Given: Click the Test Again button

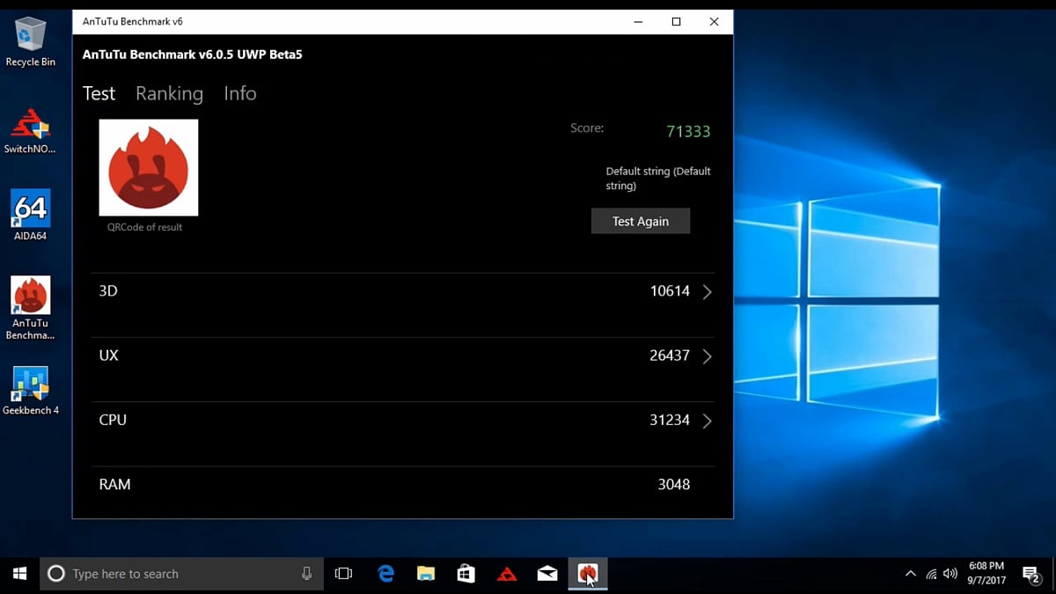Looking at the screenshot, I should pos(641,221).
